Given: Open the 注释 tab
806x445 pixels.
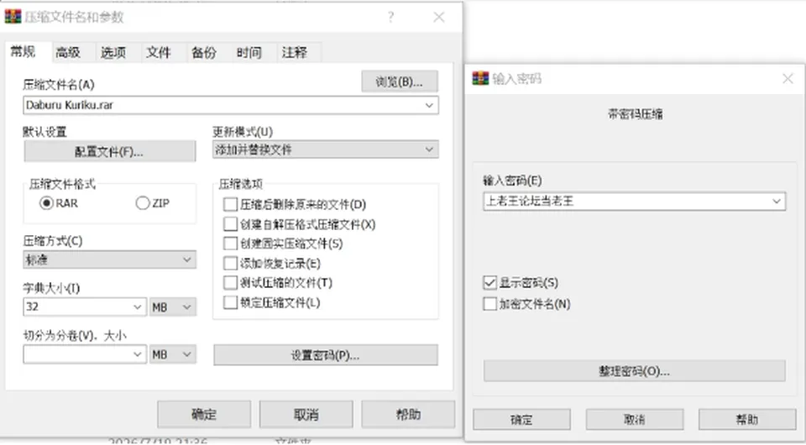Looking at the screenshot, I should pos(294,52).
